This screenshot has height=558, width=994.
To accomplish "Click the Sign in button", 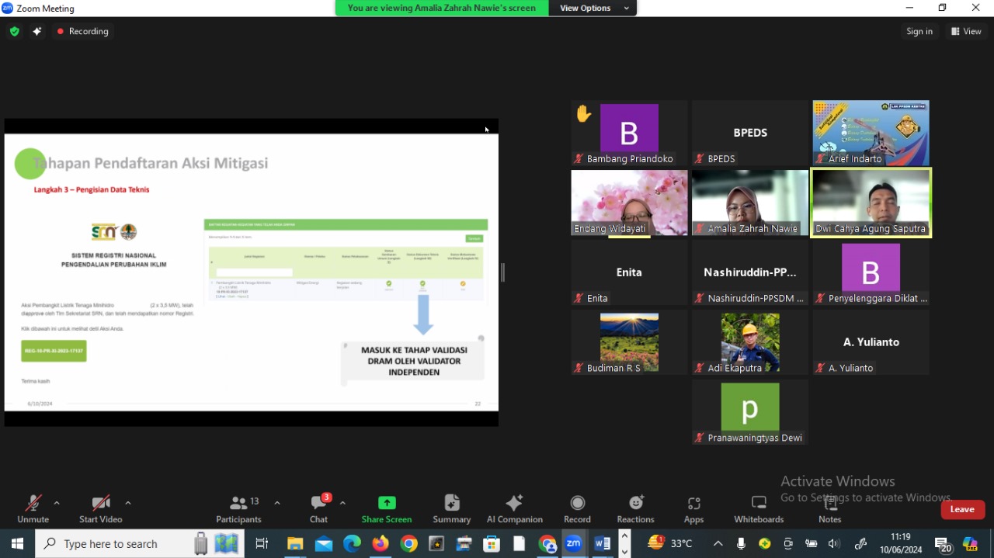I will [919, 31].
